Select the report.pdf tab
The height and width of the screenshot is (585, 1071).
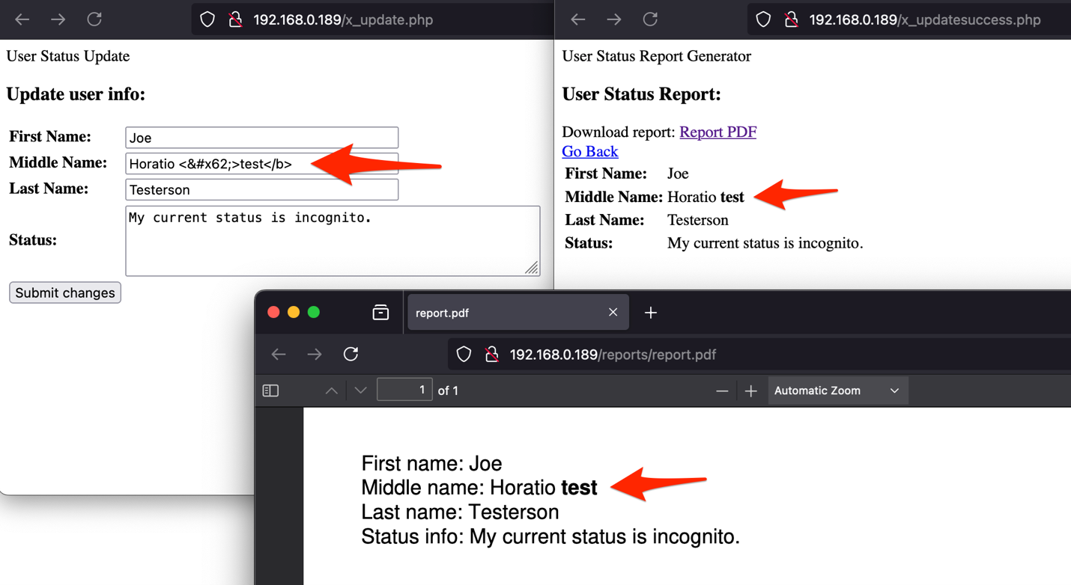click(x=518, y=313)
